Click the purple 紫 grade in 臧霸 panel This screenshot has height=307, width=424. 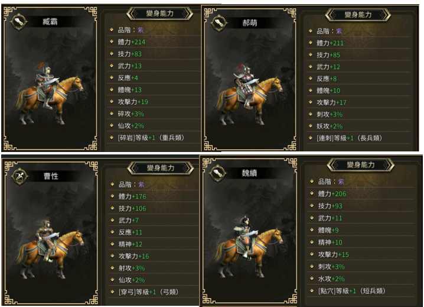point(141,30)
